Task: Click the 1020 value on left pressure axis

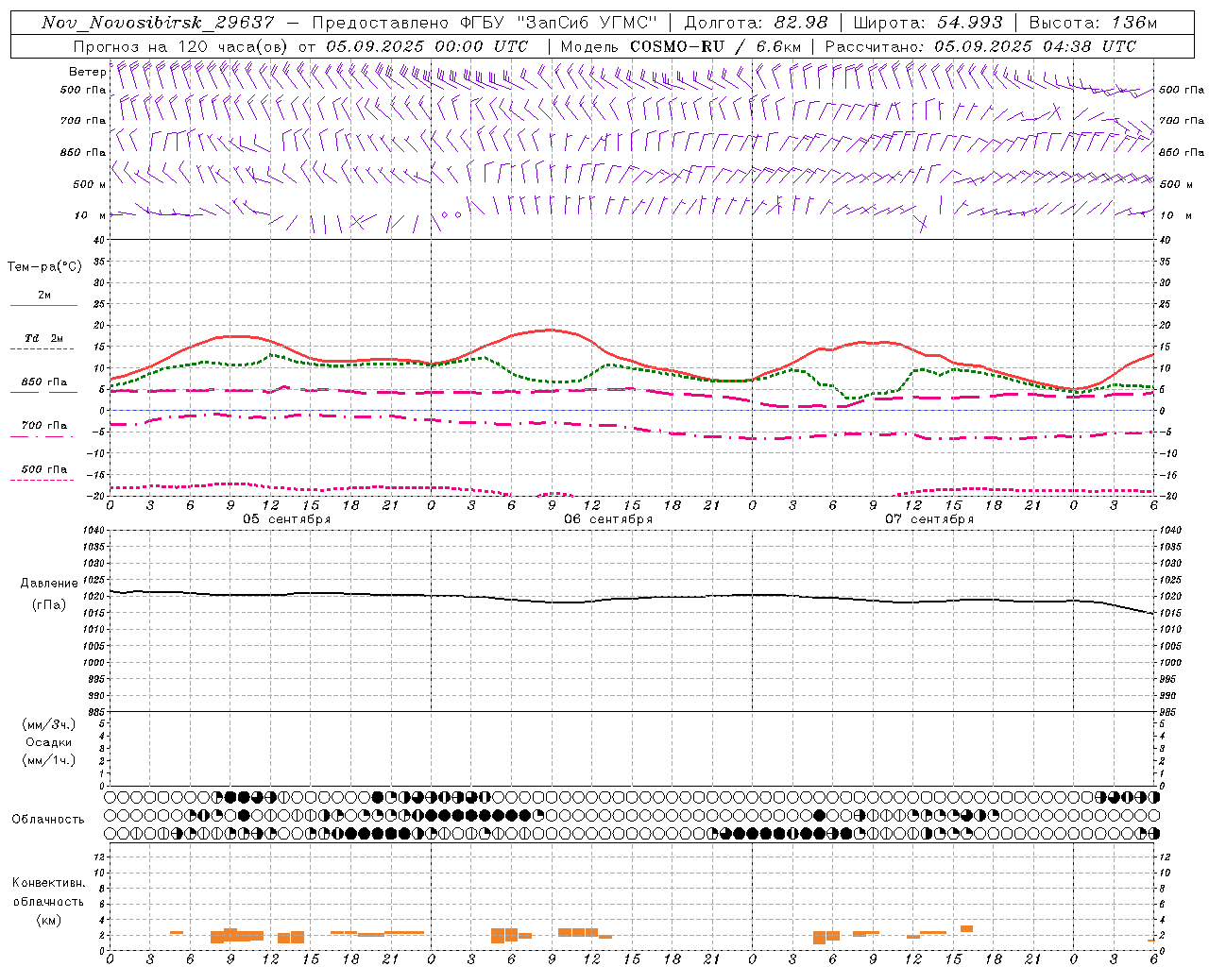Action: 94,597
